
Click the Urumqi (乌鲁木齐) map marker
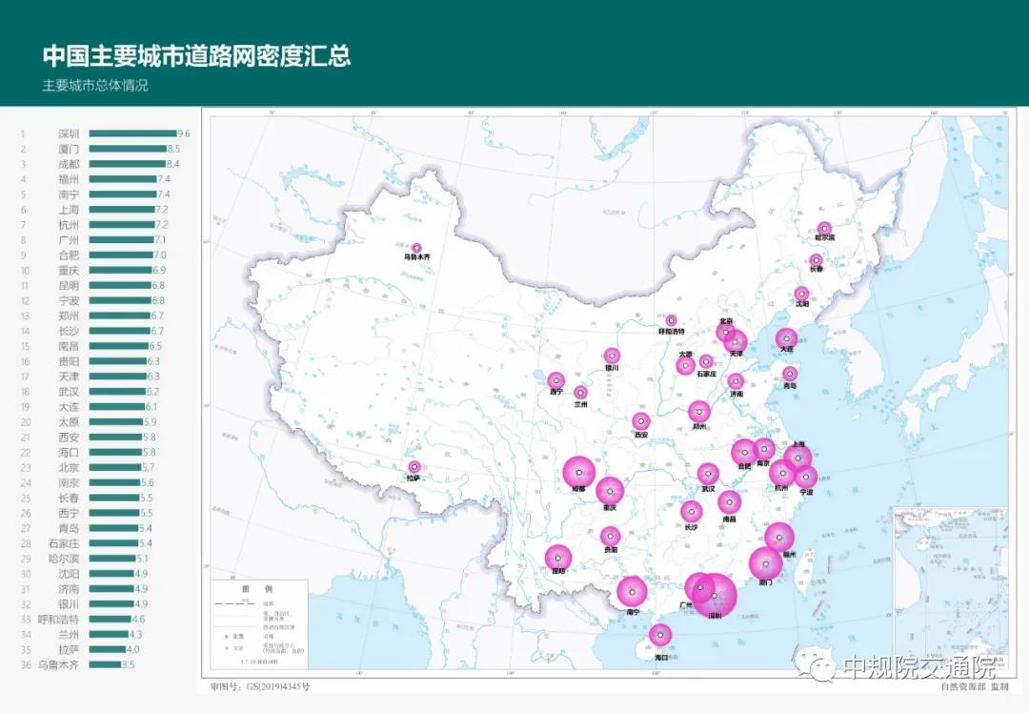coord(416,248)
